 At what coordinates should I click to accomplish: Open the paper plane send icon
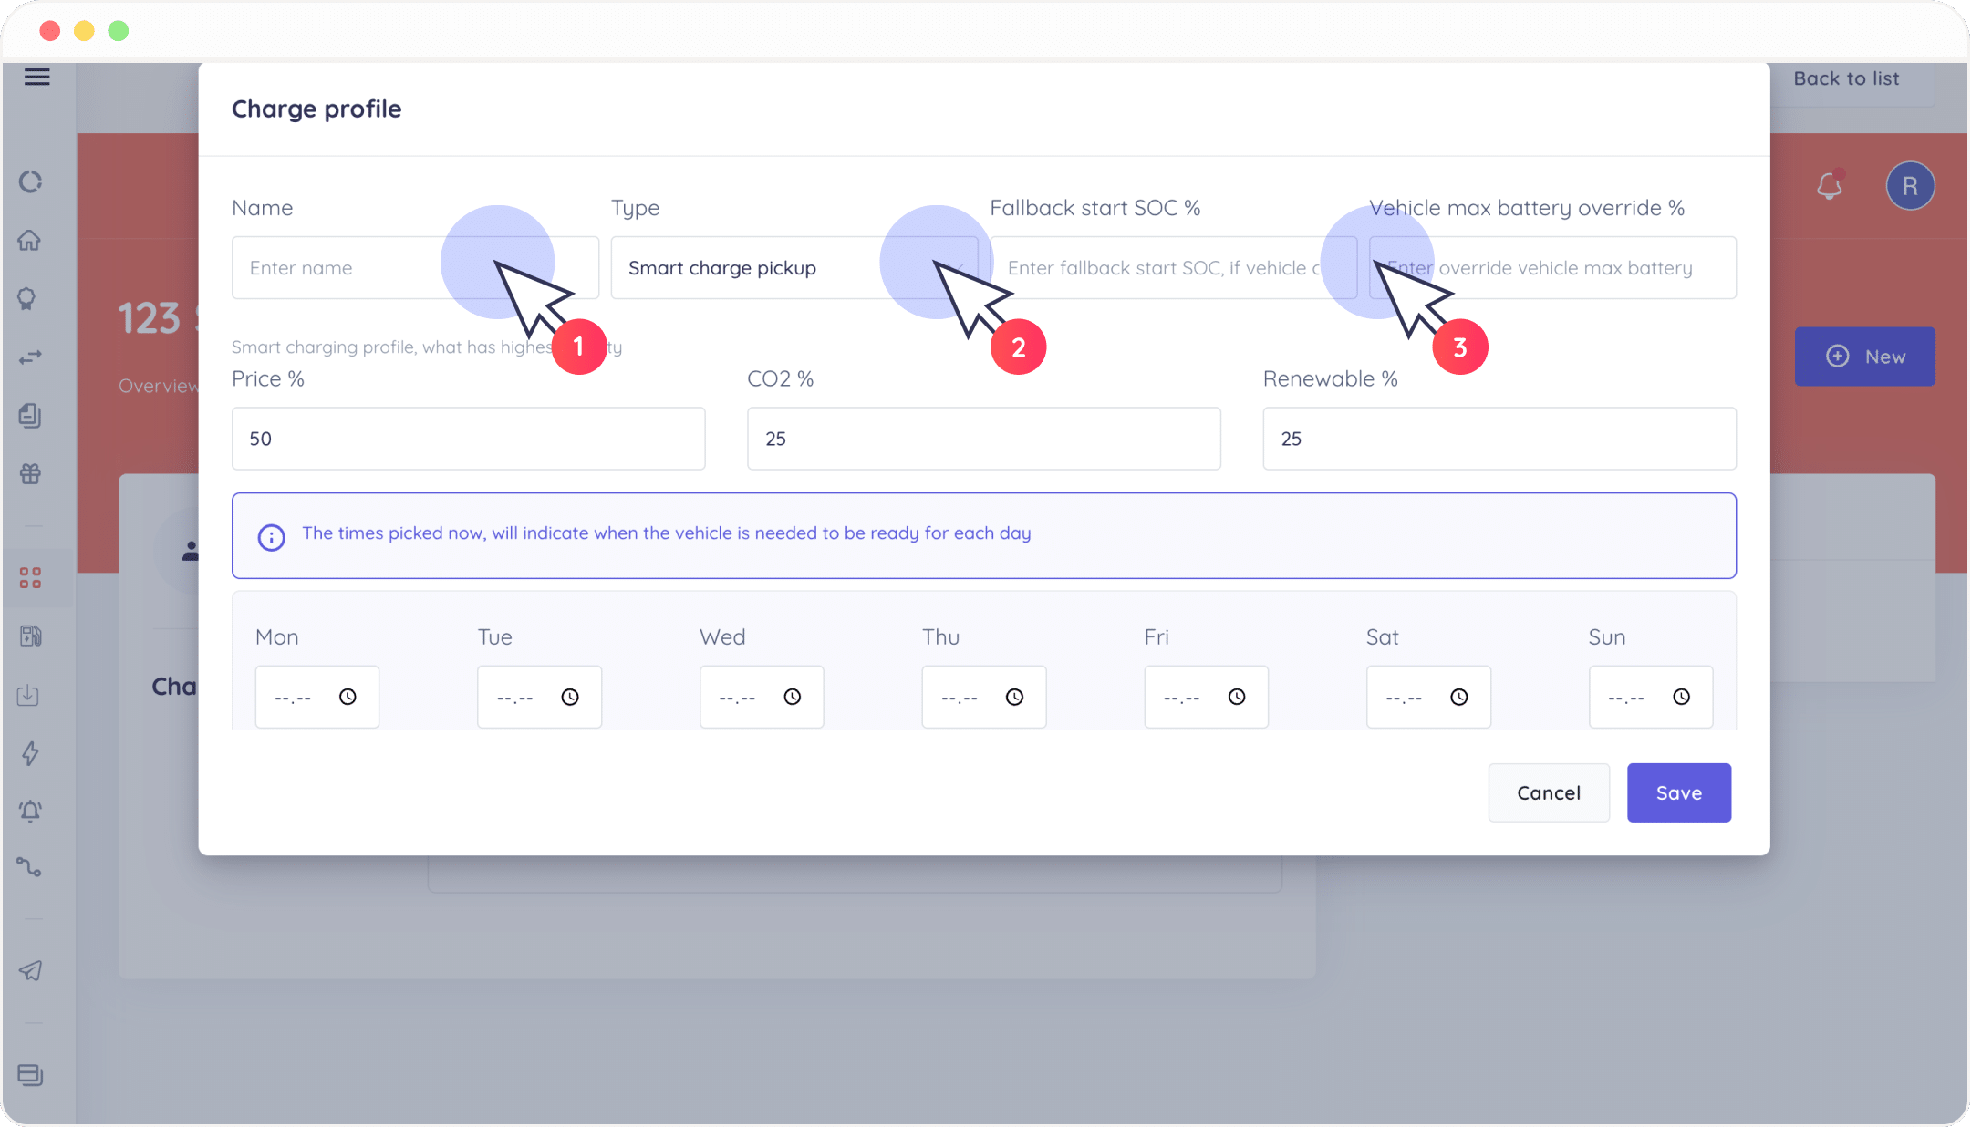pyautogui.click(x=31, y=970)
